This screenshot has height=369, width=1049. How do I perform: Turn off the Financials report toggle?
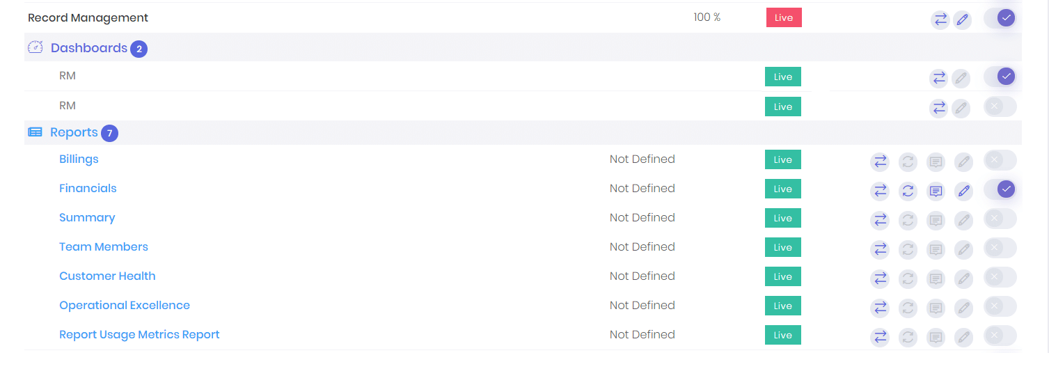coord(1000,189)
